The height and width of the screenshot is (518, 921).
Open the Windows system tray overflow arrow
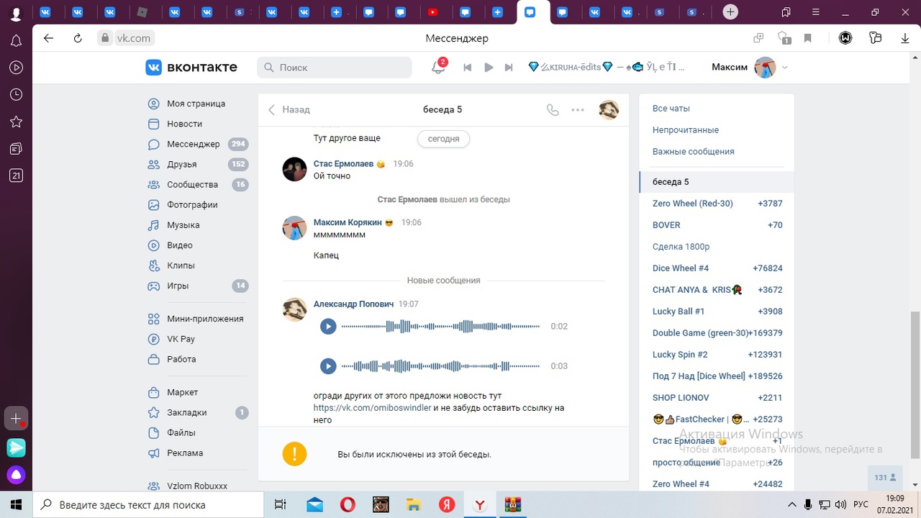pos(792,504)
